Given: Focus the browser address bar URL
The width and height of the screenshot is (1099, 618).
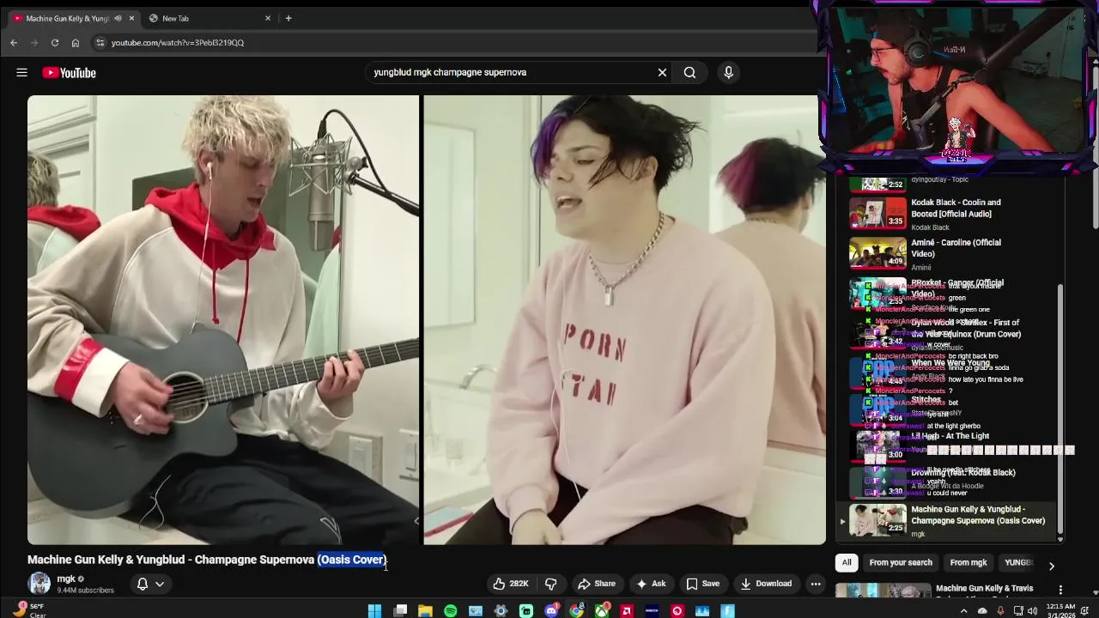Looking at the screenshot, I should pyautogui.click(x=178, y=43).
